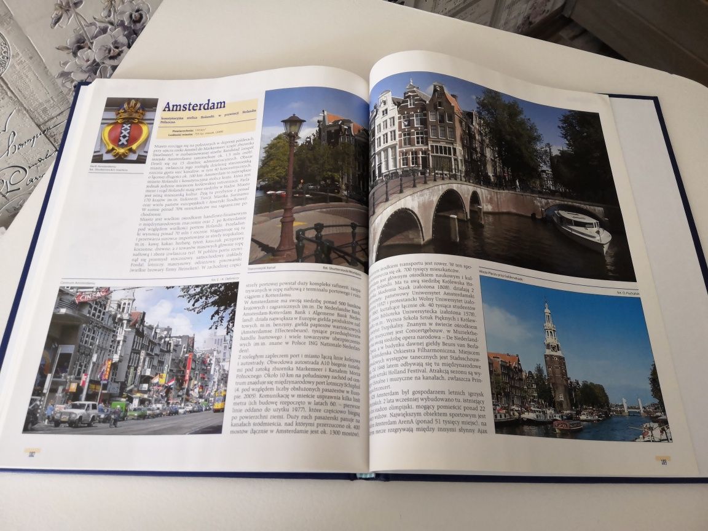Screen dimensions: 708x531
Task: Click page number 183 at bottom right
Action: click(664, 462)
